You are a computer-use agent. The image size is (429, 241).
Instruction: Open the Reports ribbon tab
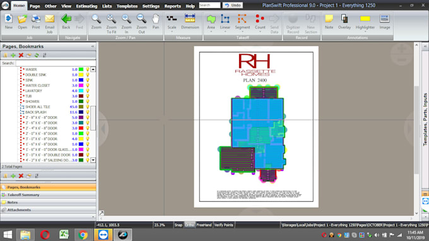point(172,6)
